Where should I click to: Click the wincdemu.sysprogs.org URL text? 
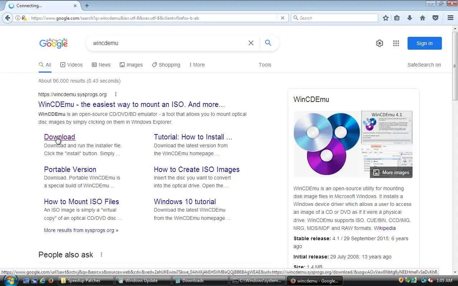point(72,94)
